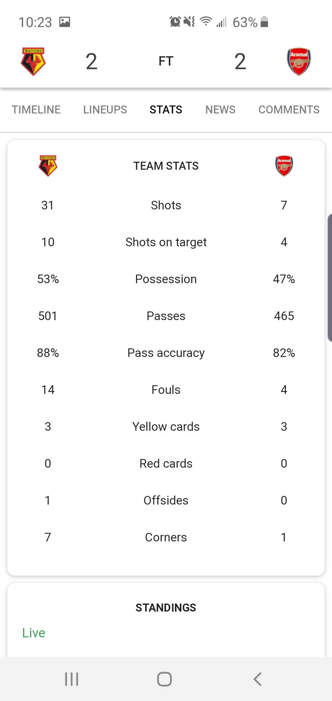Switch to the Timeline tab
Image resolution: width=332 pixels, height=701 pixels.
[36, 110]
